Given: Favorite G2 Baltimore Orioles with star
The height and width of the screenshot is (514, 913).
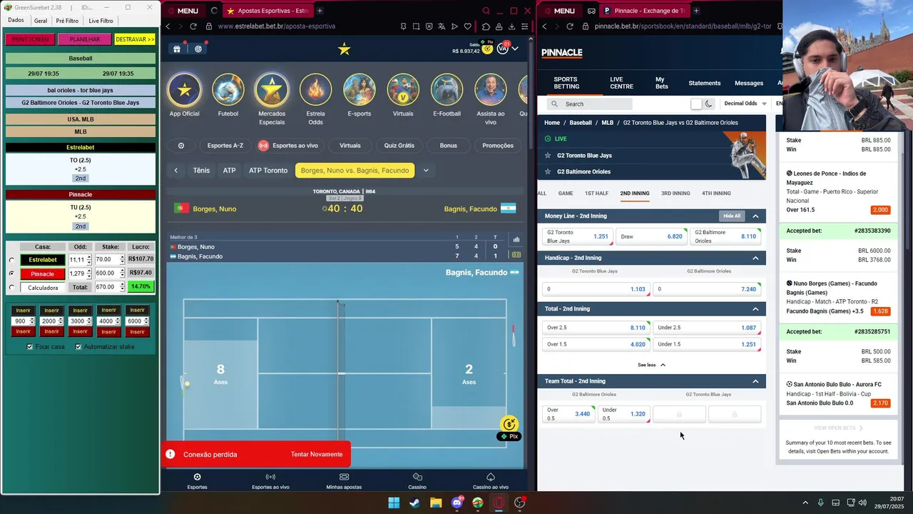Looking at the screenshot, I should [x=548, y=171].
